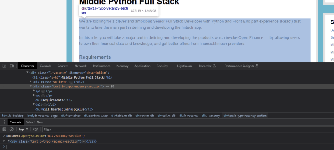
Task: Clear the console with the circle-slash icon
Action: (12, 129)
